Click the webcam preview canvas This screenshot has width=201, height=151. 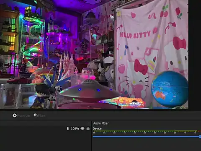pos(94,54)
